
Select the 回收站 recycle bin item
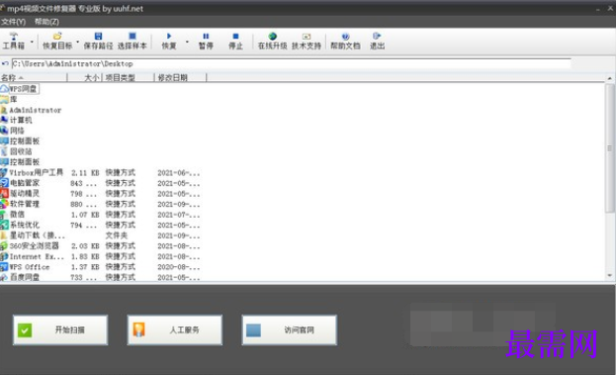coord(16,151)
